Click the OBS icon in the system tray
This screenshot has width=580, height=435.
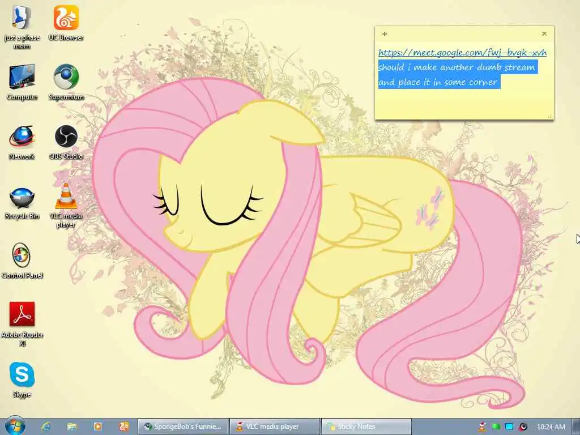(523, 427)
